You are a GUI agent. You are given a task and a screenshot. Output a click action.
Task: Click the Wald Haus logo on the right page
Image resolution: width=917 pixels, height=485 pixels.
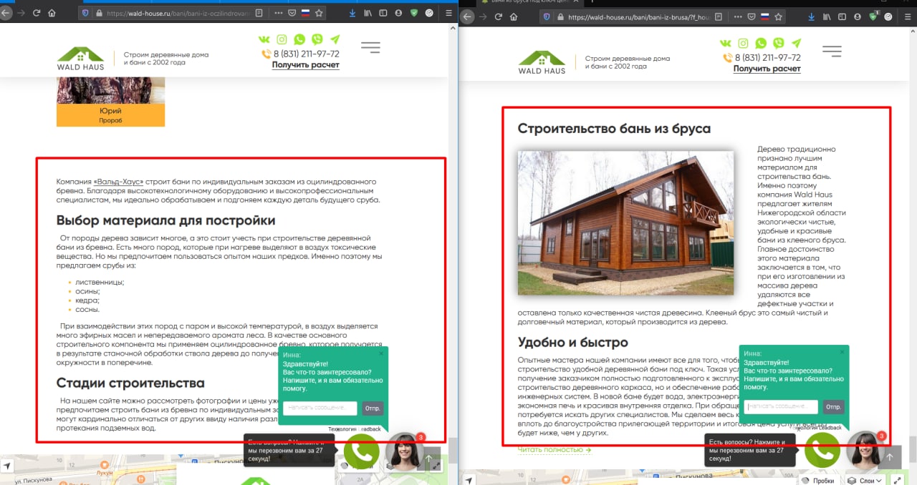click(542, 62)
